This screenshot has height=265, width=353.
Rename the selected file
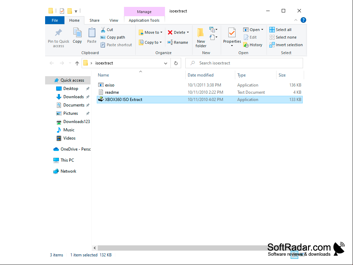coord(178,42)
